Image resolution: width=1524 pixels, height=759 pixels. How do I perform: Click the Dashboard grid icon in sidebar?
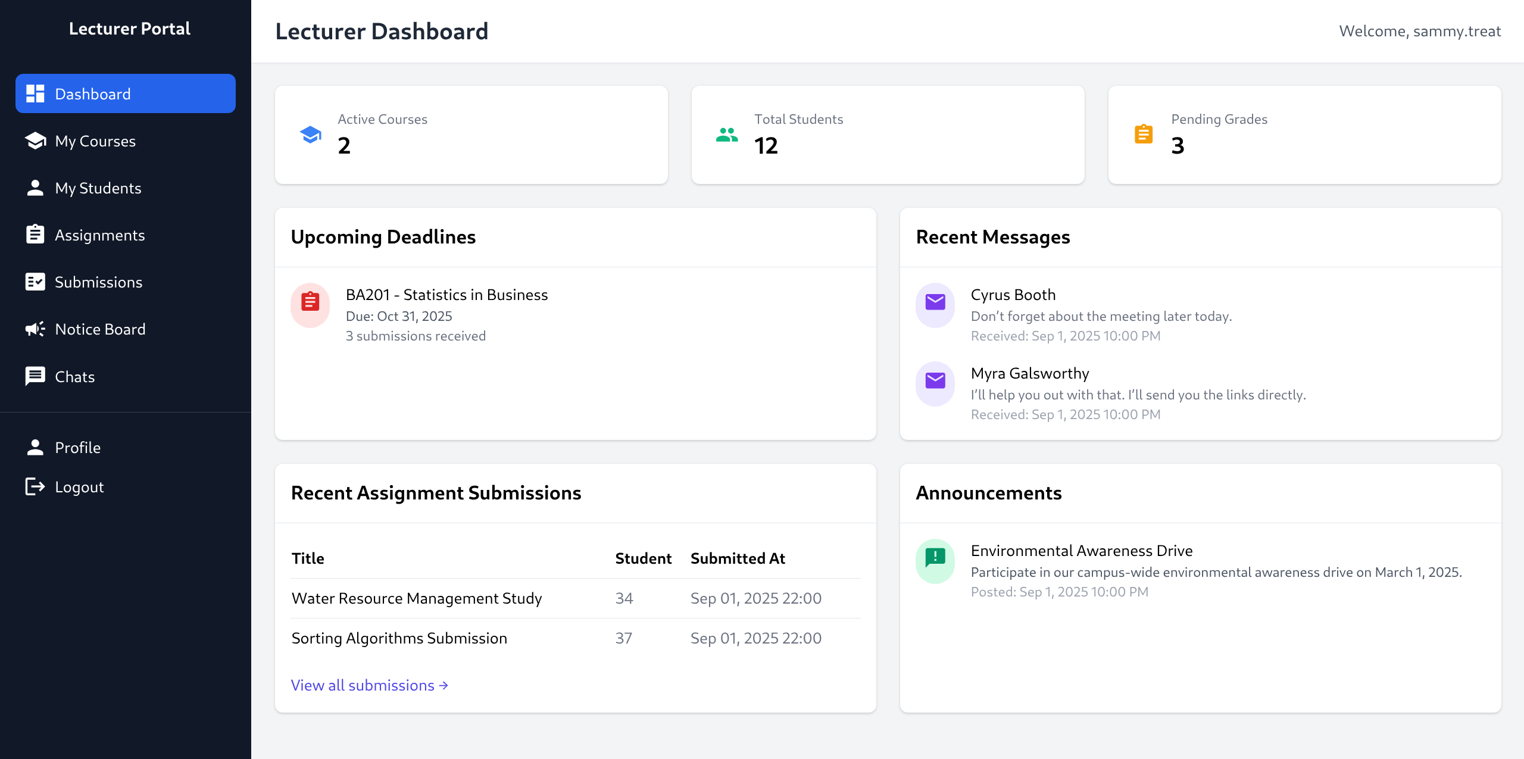point(35,93)
